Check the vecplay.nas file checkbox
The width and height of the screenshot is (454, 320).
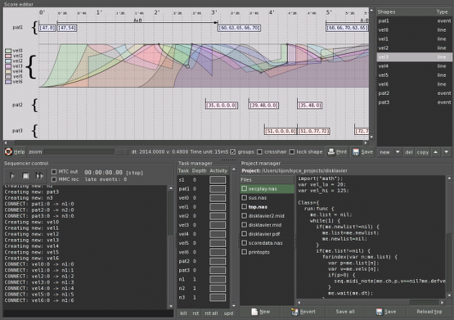point(244,188)
